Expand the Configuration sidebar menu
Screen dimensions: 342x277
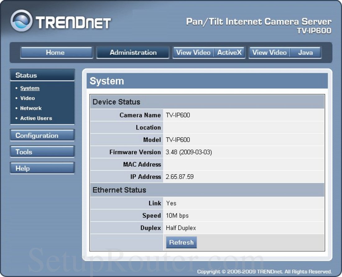point(42,135)
